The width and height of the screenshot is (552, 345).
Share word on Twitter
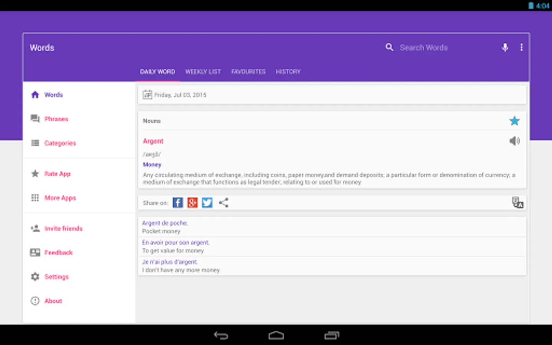click(207, 202)
